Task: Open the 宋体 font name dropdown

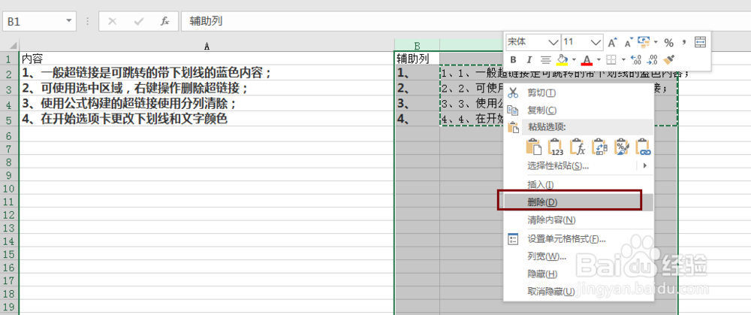Action: click(553, 43)
